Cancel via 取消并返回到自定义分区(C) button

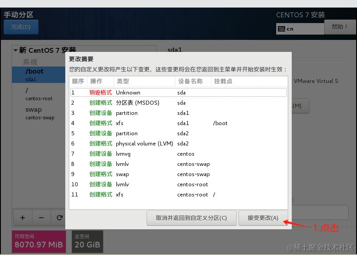point(191,218)
